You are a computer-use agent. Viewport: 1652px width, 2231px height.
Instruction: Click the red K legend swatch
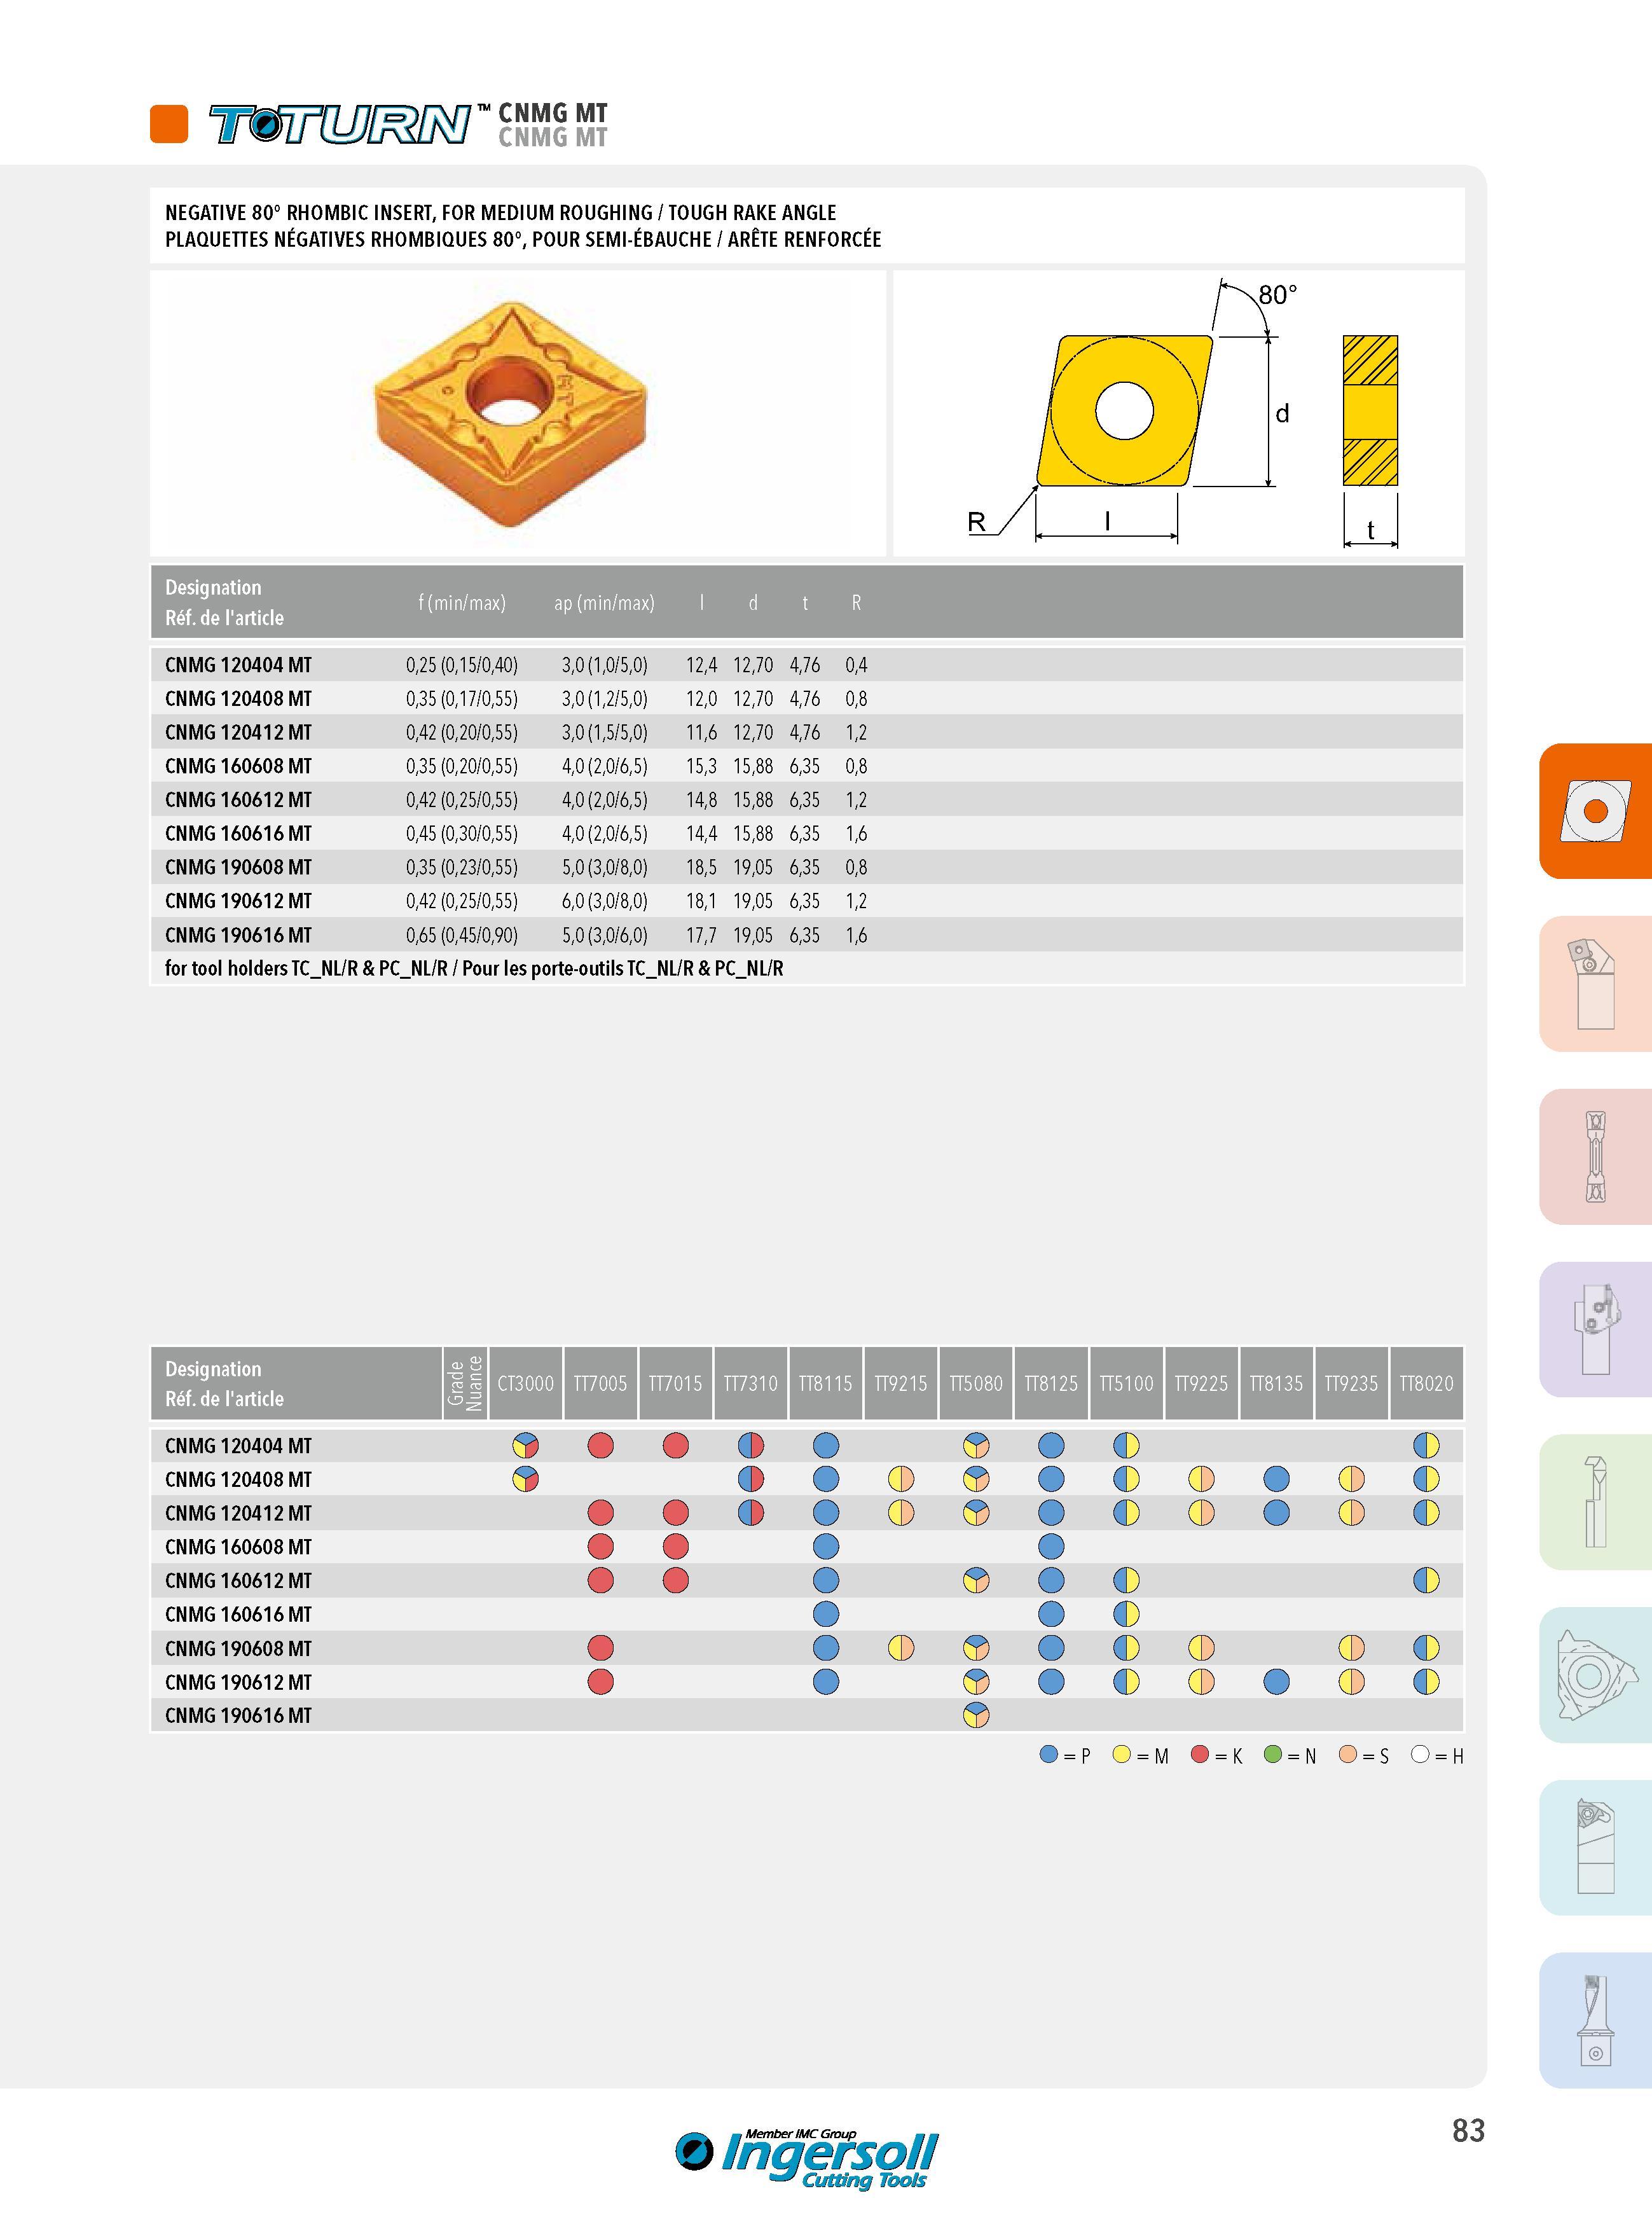[1200, 1754]
